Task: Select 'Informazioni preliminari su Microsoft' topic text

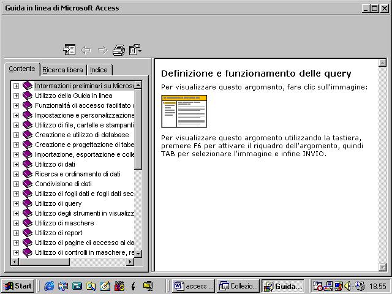Action: coord(85,86)
